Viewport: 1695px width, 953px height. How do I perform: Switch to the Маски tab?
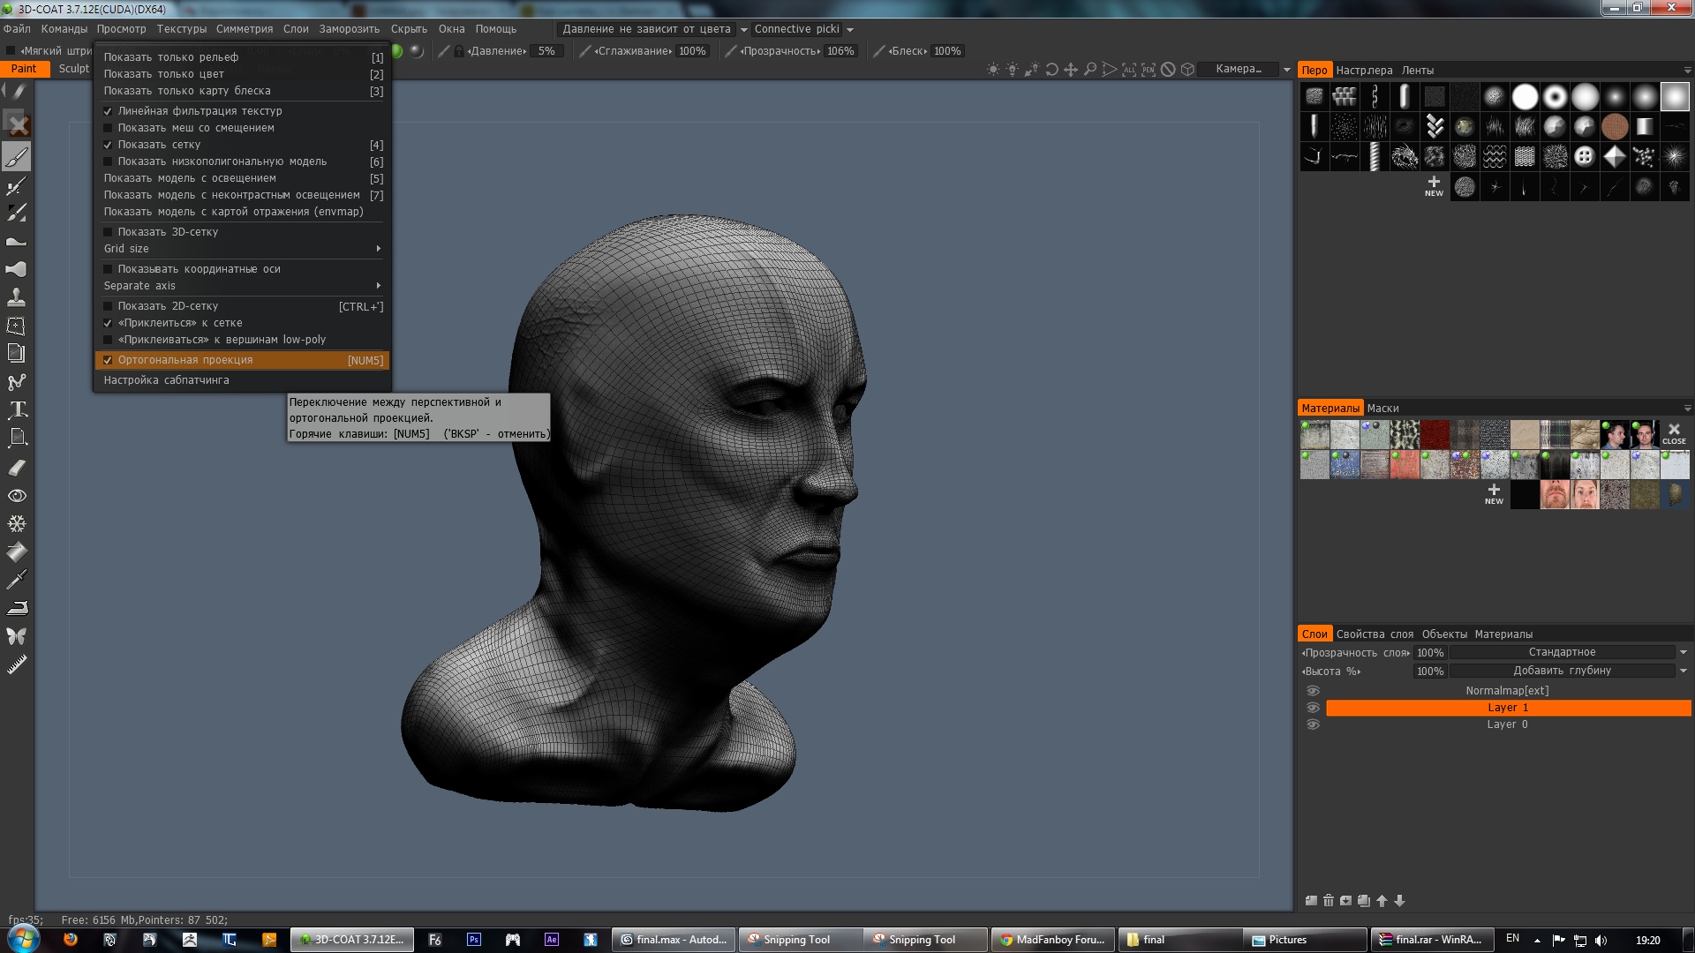pos(1382,409)
